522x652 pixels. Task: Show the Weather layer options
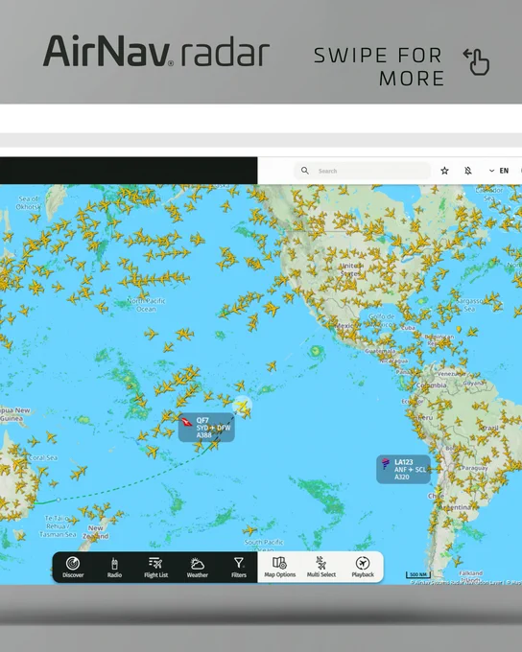pyautogui.click(x=198, y=568)
